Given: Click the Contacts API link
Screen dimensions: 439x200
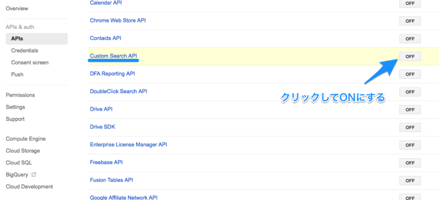Looking at the screenshot, I should 105,38.
